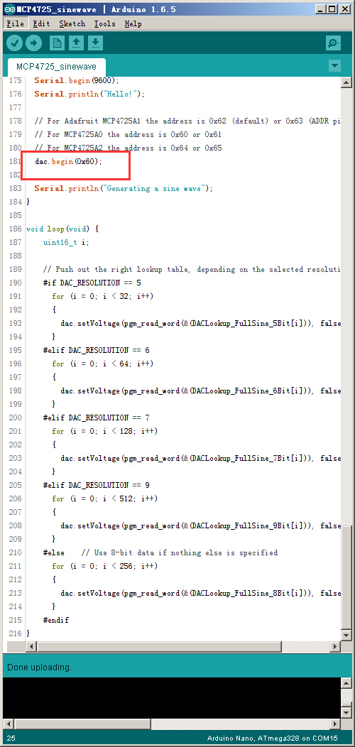This screenshot has width=355, height=747.
Task: Select the MCP4725_sinewave tab
Action: [x=56, y=66]
